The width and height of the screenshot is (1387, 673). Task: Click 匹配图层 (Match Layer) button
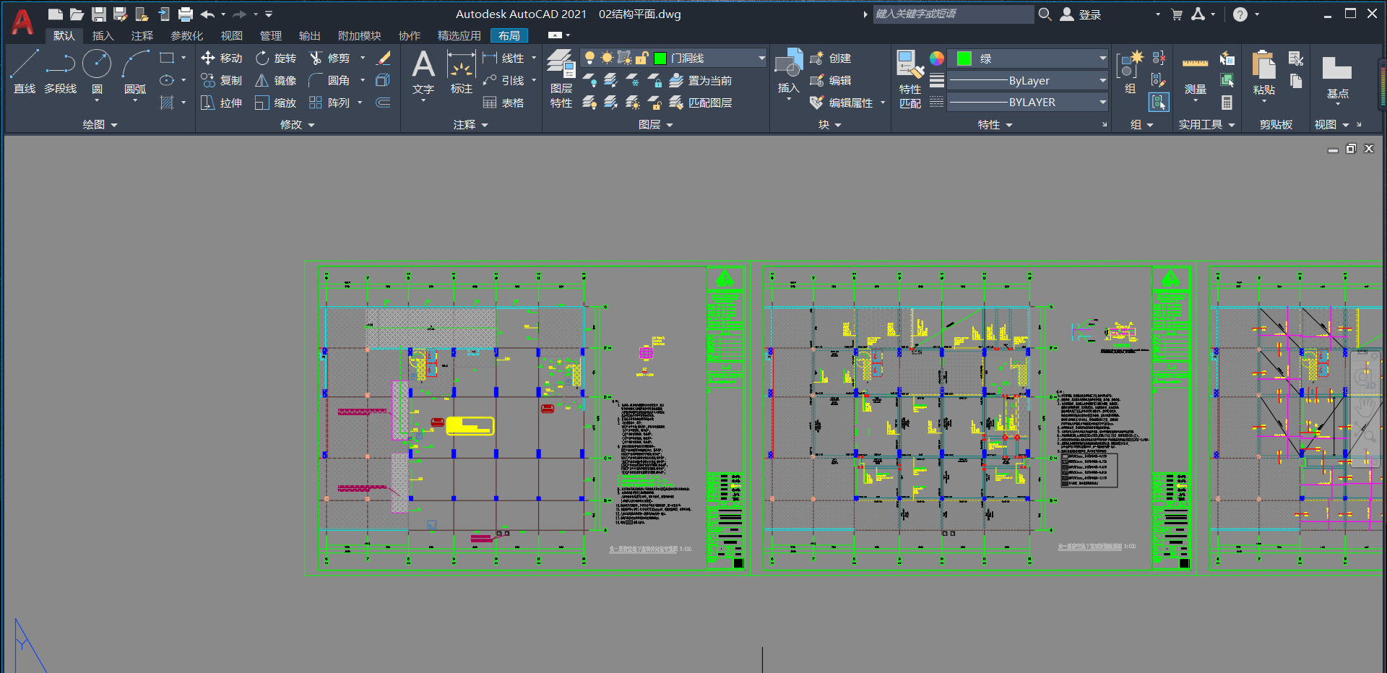click(x=700, y=103)
